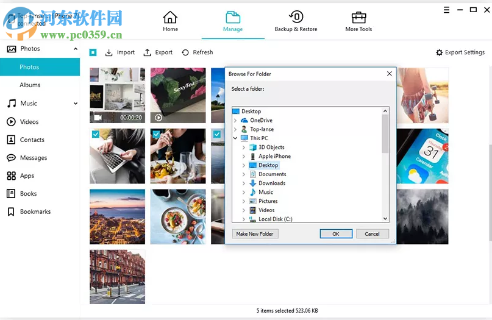The height and width of the screenshot is (320, 492).
Task: Click the Refresh button
Action: pos(198,52)
